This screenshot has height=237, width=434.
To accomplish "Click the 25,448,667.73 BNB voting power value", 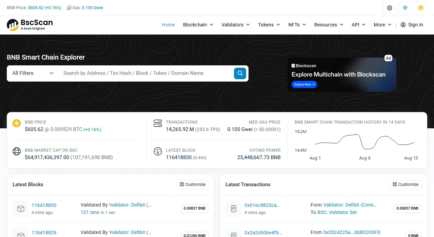I will [259, 157].
